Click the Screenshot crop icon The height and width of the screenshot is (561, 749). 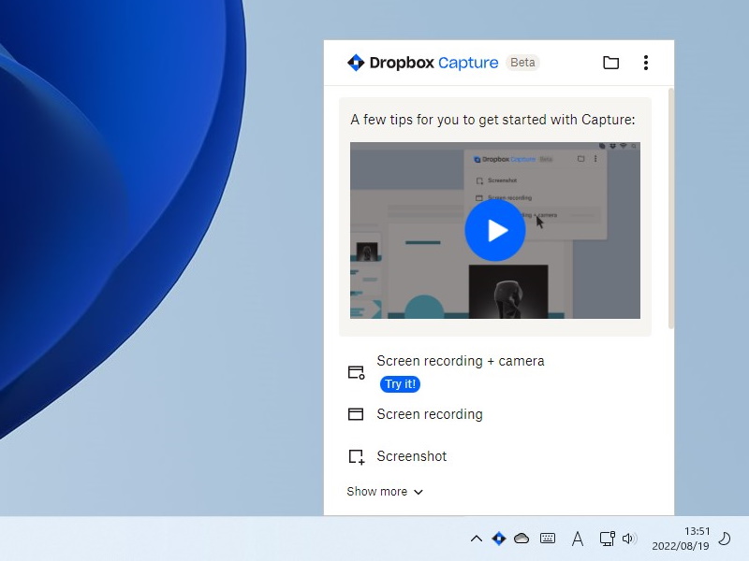point(357,457)
